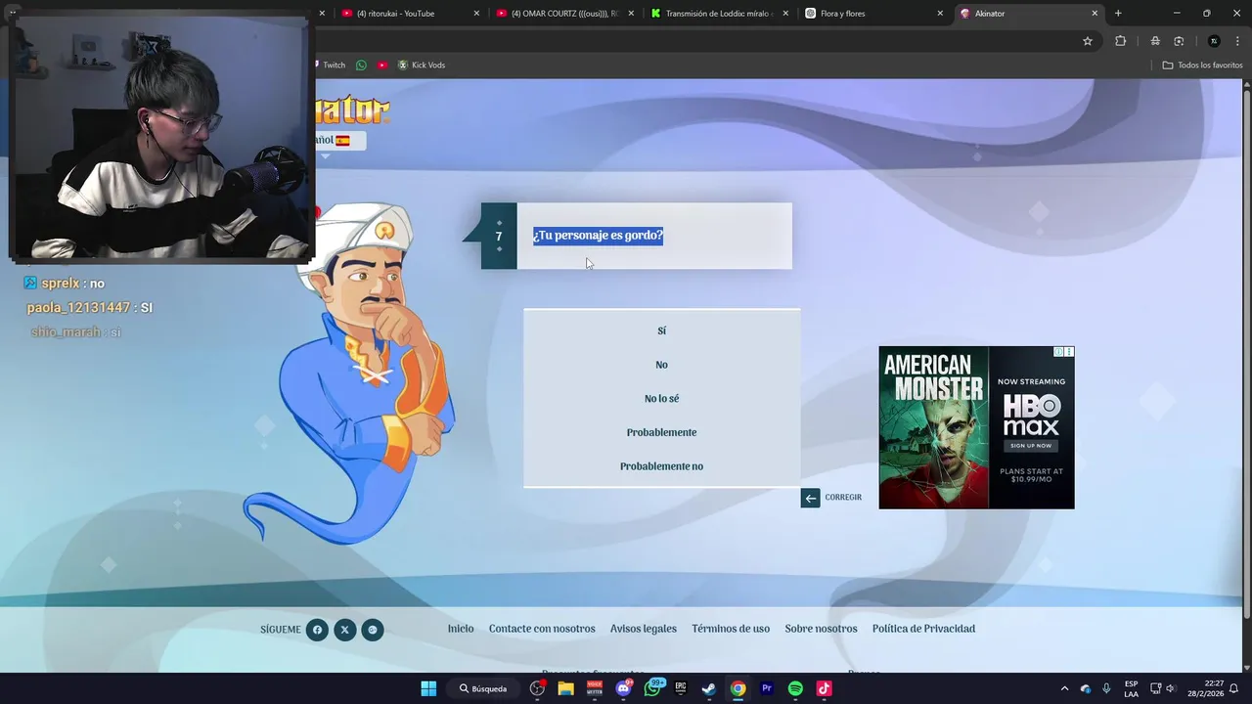Open Akinator's X social icon
This screenshot has width=1252, height=704.
click(x=344, y=630)
